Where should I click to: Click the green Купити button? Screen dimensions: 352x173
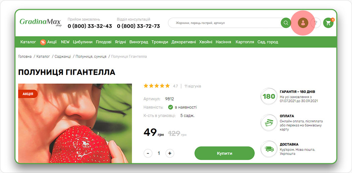pyautogui.click(x=225, y=153)
